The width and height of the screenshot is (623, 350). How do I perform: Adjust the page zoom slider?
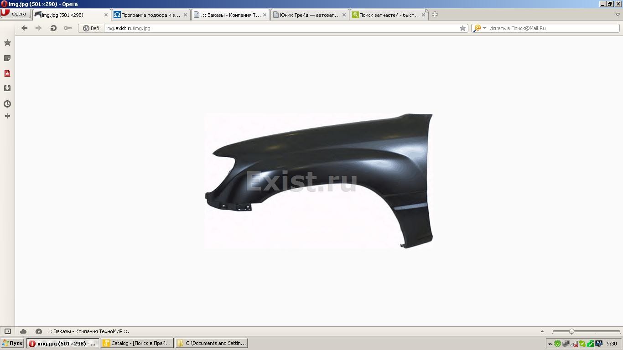coord(571,331)
